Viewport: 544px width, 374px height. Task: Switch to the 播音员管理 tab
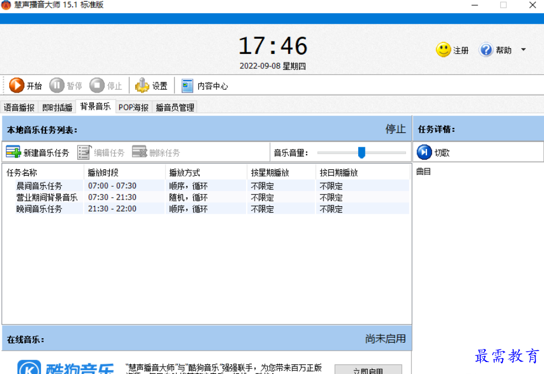[174, 106]
